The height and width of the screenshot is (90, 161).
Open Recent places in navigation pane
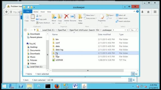(35, 37)
